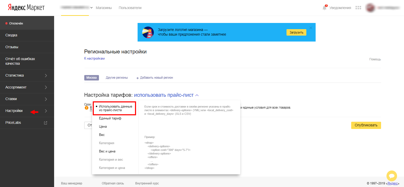Click the PriceLabs external link icon

pos(46,123)
